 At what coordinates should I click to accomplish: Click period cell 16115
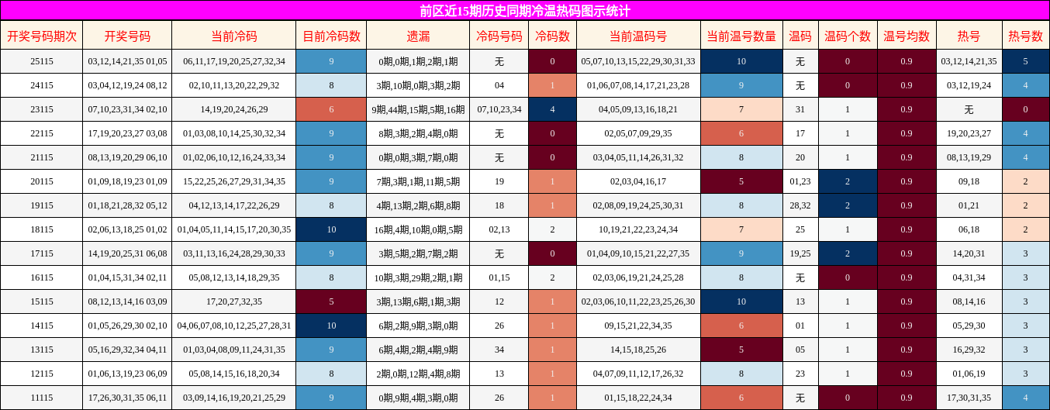tap(42, 277)
